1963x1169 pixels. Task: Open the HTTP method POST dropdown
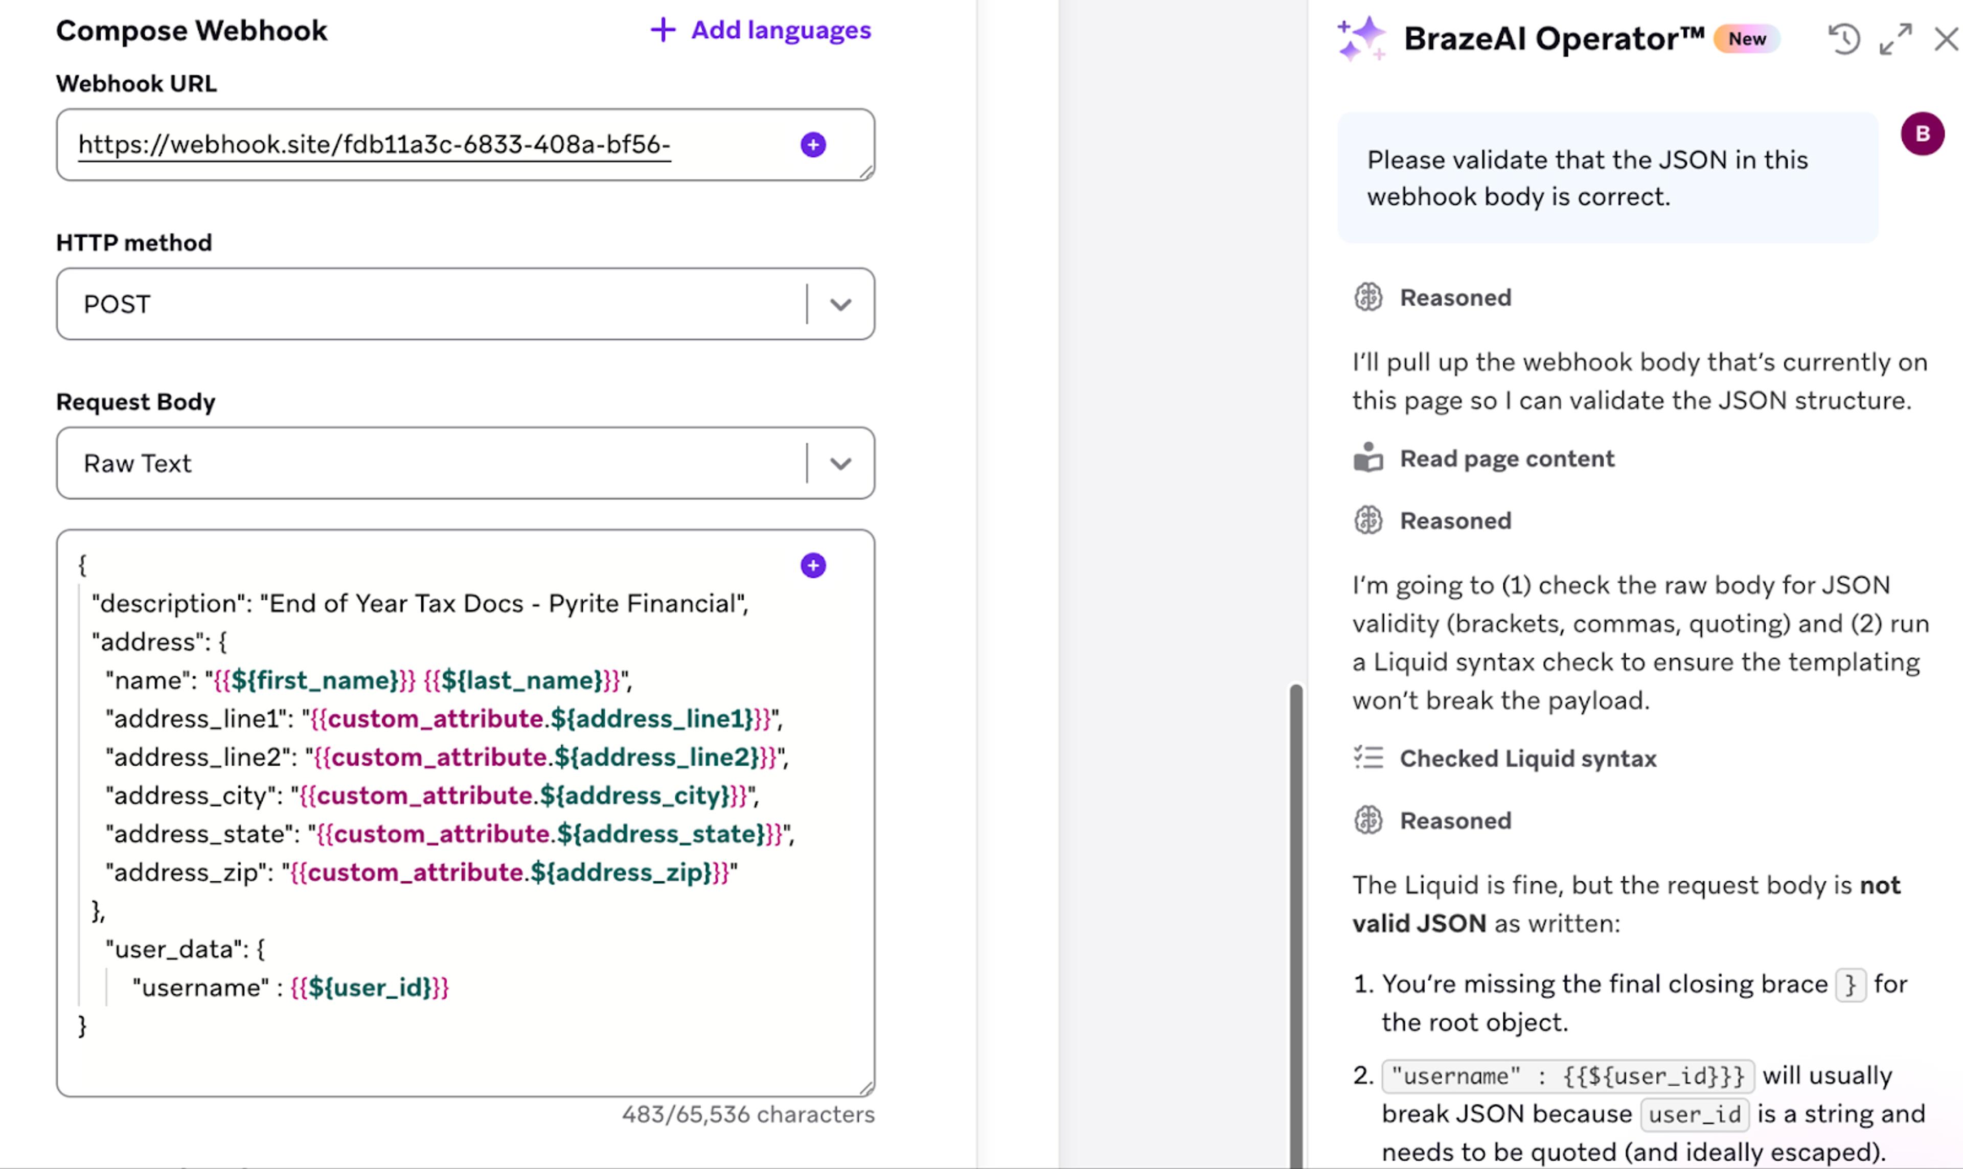(x=466, y=304)
